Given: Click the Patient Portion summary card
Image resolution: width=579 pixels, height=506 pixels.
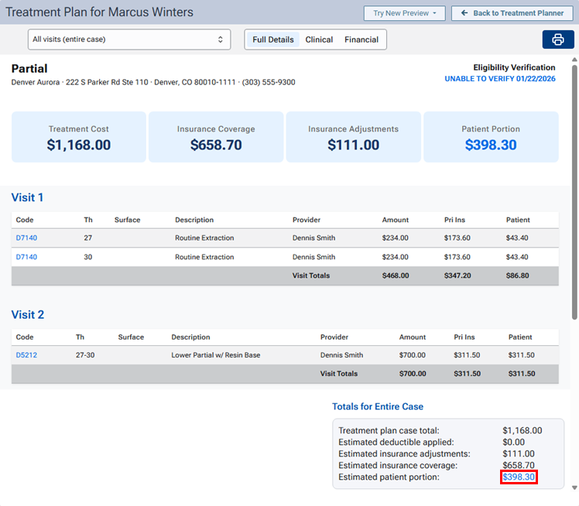Looking at the screenshot, I should [x=491, y=137].
